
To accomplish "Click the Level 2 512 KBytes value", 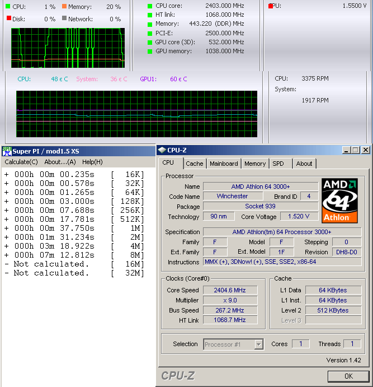I will 333,310.
